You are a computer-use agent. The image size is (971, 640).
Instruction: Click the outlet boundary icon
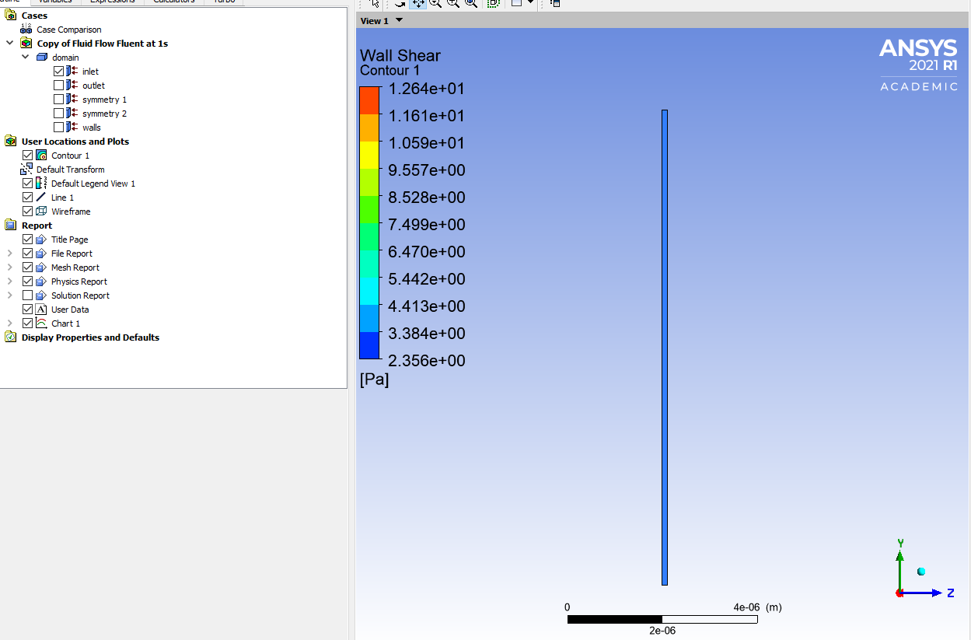(x=72, y=86)
